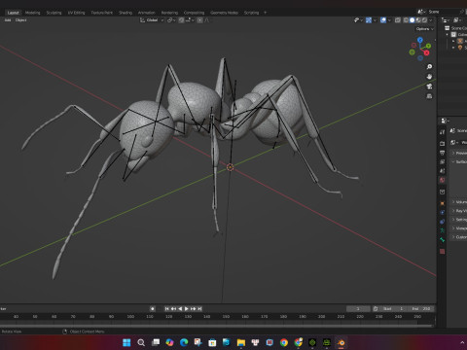Viewport: 467px width, 350px height.
Task: Click the hand pan view icon
Action: (429, 77)
